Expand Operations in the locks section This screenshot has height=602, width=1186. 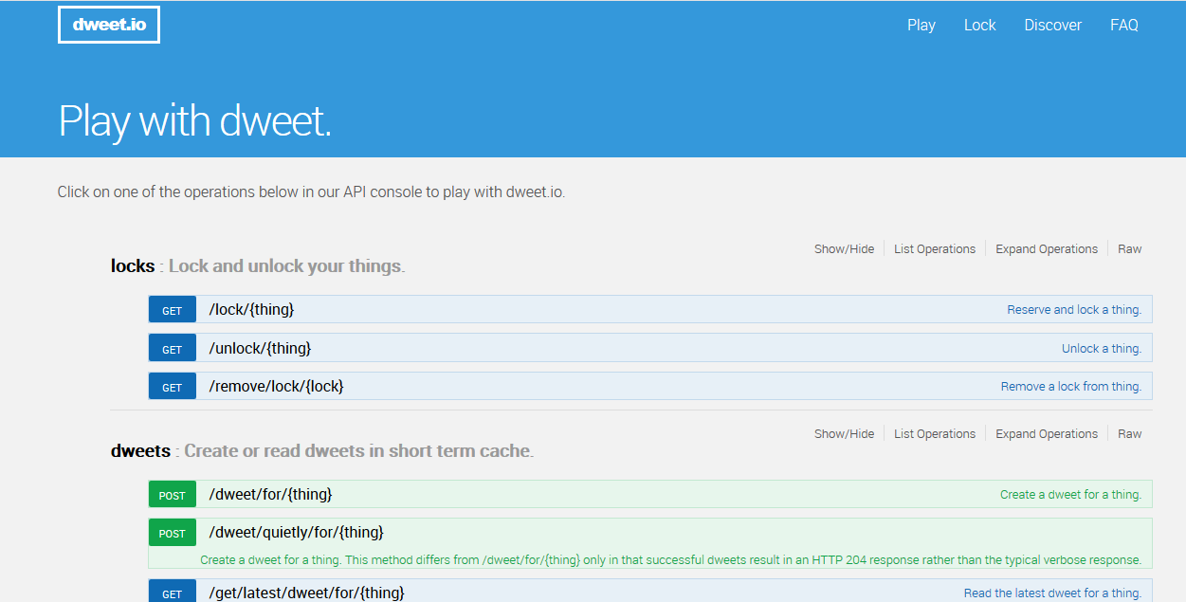pyautogui.click(x=1047, y=249)
